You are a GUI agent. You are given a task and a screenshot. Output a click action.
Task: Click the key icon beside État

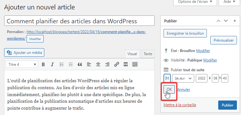166,50
